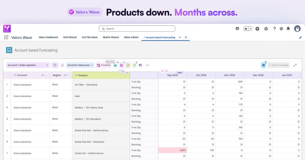This screenshot has width=305, height=160.
Task: Open the Help question mark icon
Action: pos(274,29)
